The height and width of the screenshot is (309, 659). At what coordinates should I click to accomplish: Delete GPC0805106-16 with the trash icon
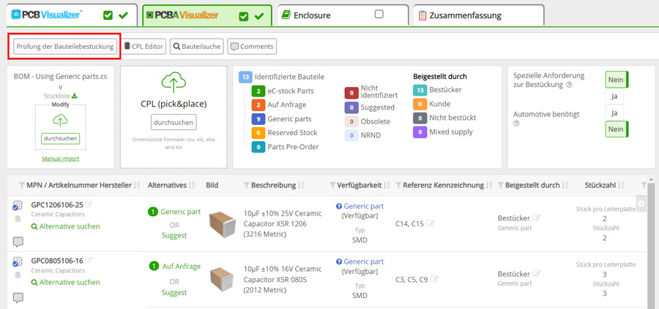[x=18, y=275]
